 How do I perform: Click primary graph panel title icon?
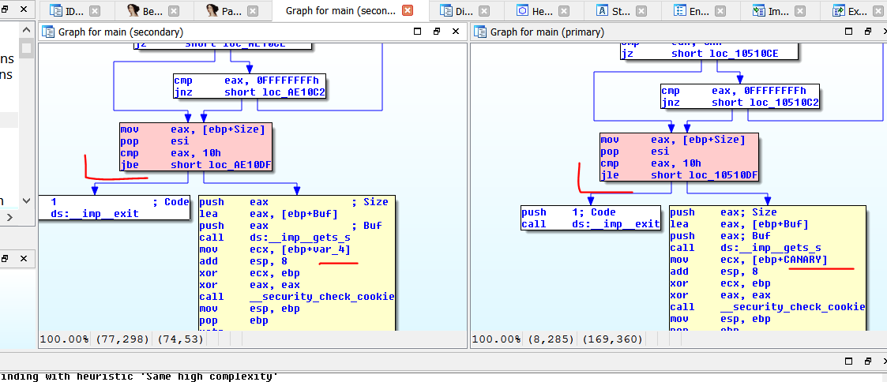(479, 32)
